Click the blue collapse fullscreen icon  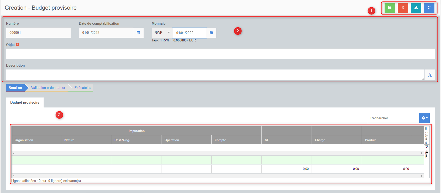point(429,8)
